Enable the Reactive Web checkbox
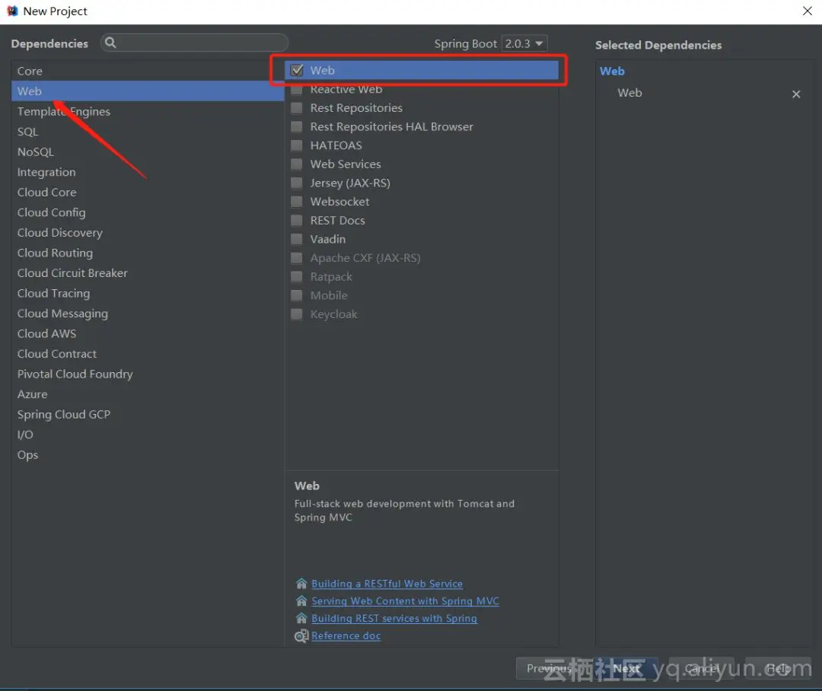 pyautogui.click(x=297, y=89)
